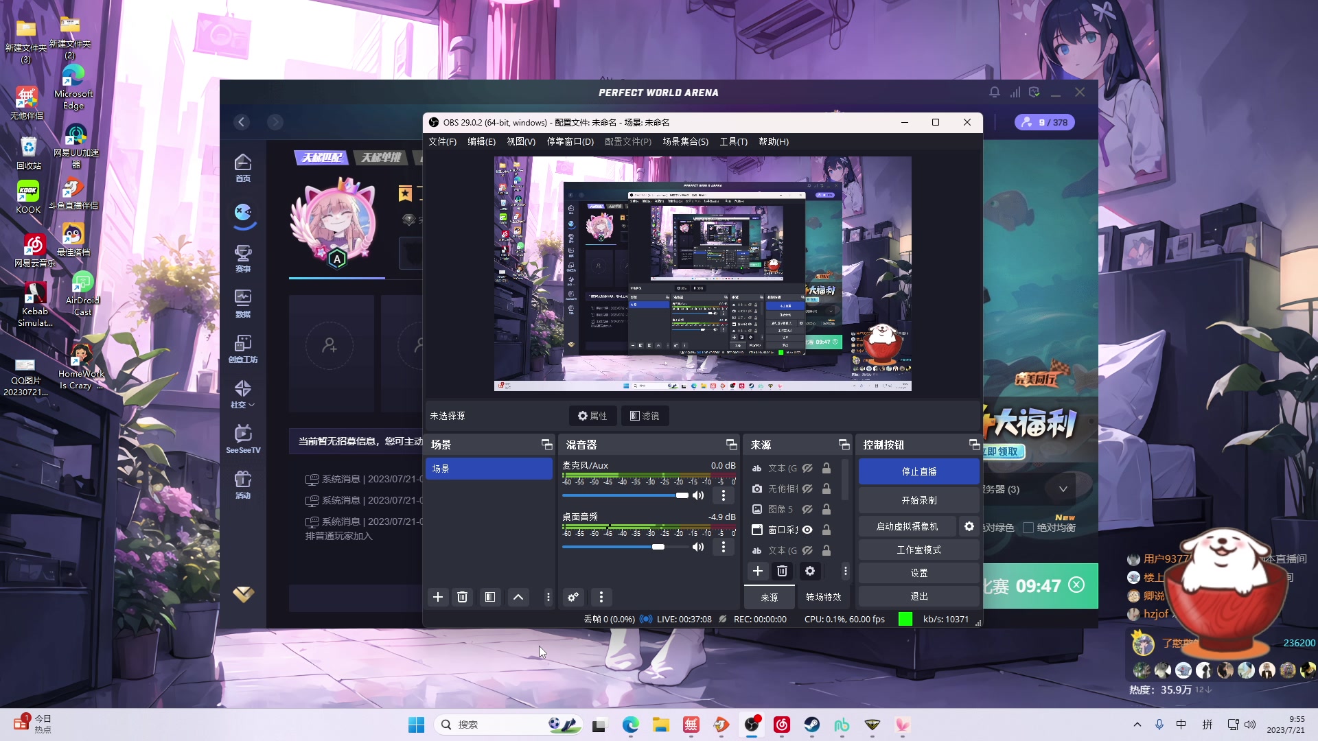Open advanced audio properties gear in 混音器

[573, 597]
